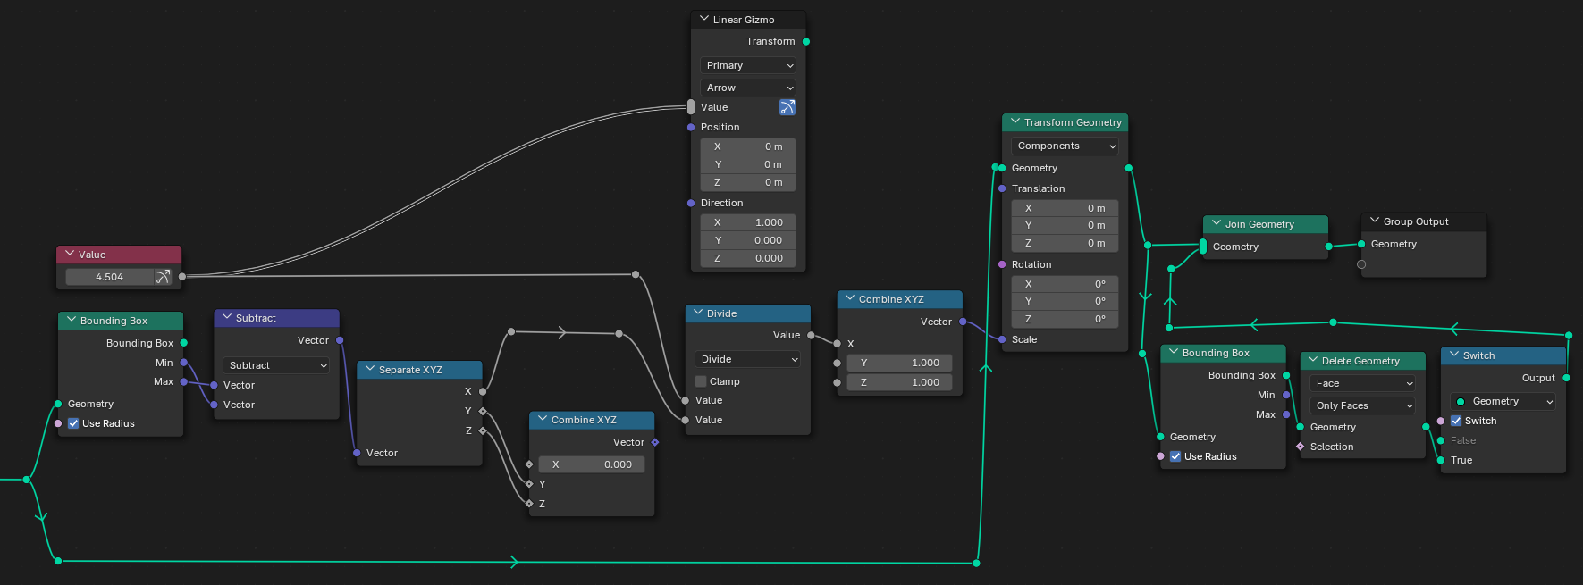Click the gizmo icon in Linear Gizmo Value row
Viewport: 1583px width, 585px height.
pos(787,107)
